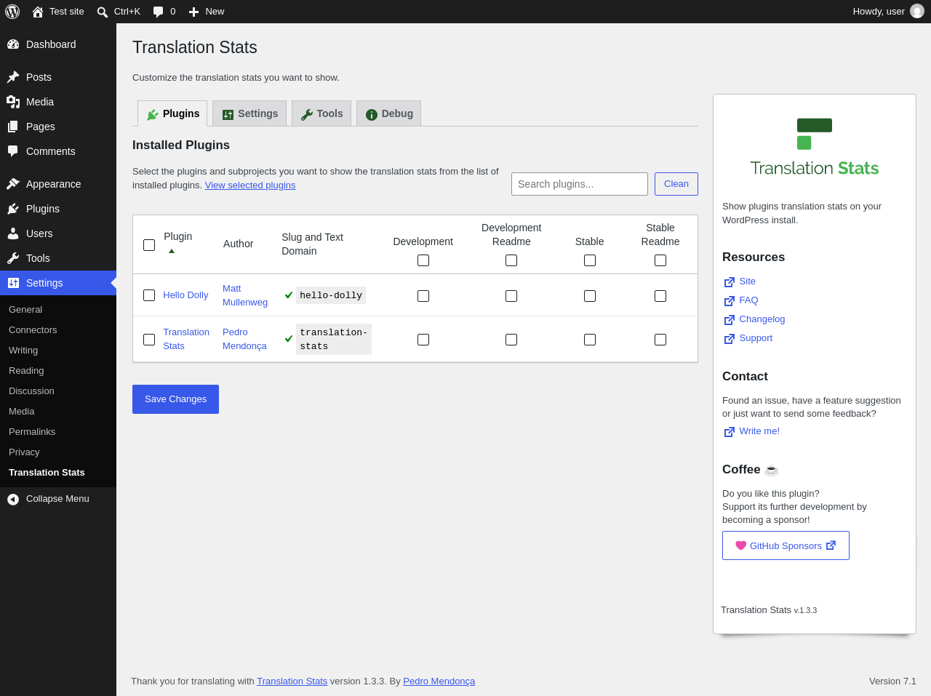Focus the Search plugins input field
Viewport: 931px width, 696px height.
pyautogui.click(x=580, y=184)
